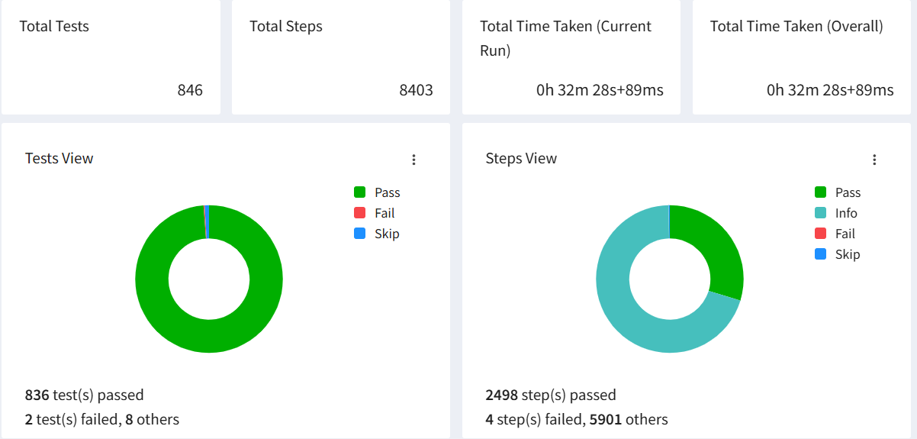The width and height of the screenshot is (917, 439).
Task: Click the blue Skip swatch in Tests View legend
Action: click(360, 234)
